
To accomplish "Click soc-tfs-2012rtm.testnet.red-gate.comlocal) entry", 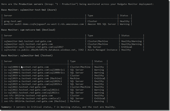I will [x=32, y=98].
